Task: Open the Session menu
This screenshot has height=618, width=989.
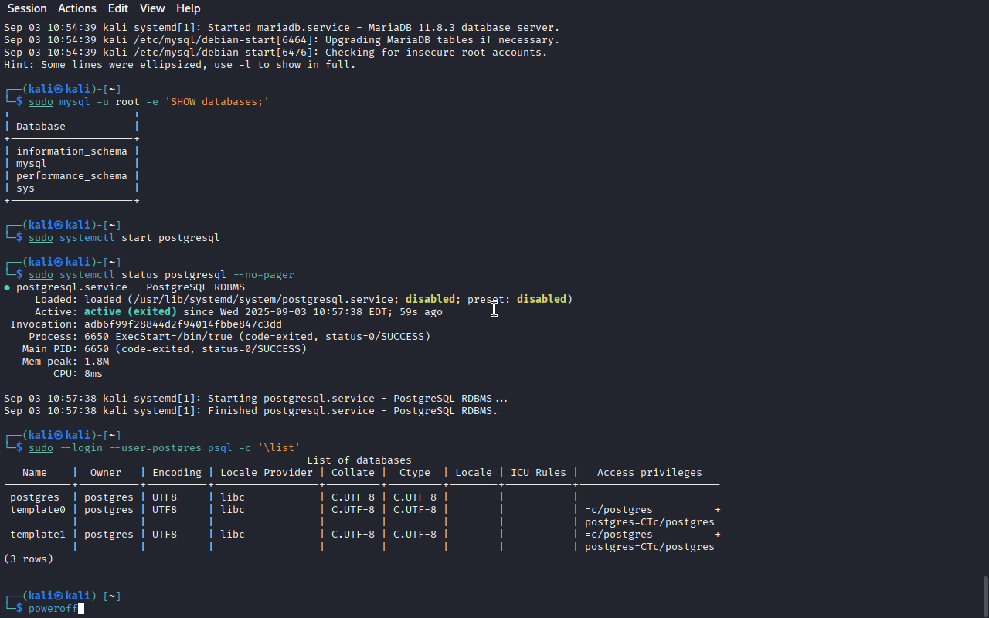Action: tap(27, 8)
